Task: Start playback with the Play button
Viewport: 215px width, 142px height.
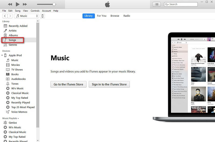Action: coord(17,4)
